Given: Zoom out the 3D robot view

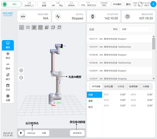Looking at the screenshot, I should (21, 77).
